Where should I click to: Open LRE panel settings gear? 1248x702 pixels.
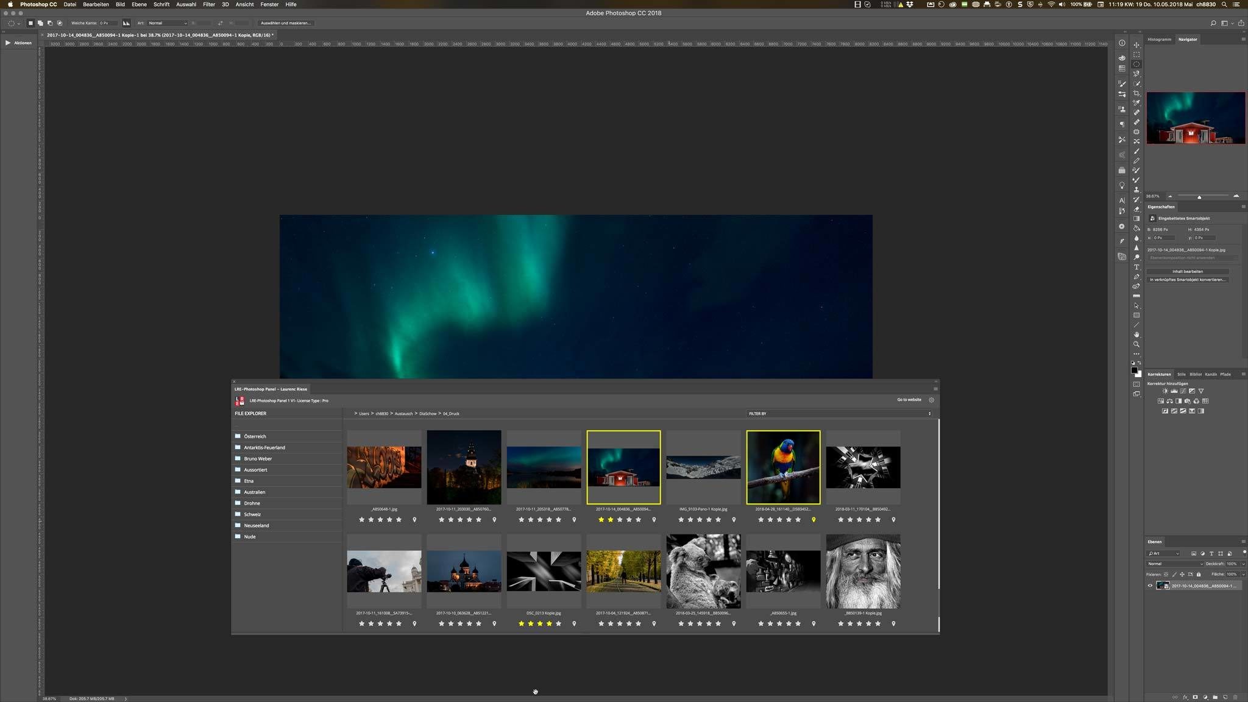(931, 400)
